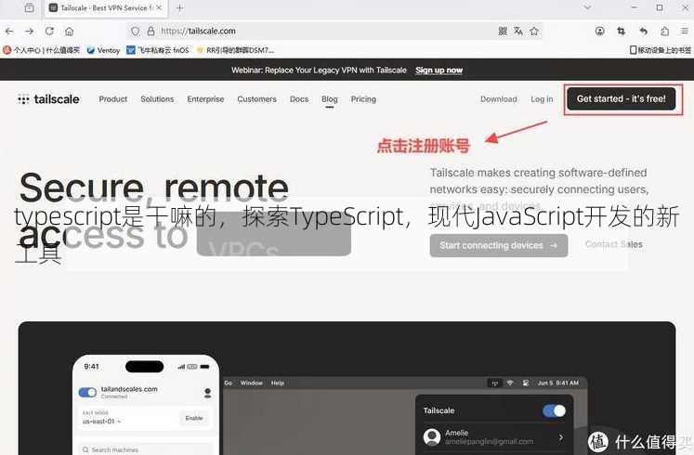Click the user avatar icon in phone mockup
This screenshot has height=455, width=694.
click(207, 393)
